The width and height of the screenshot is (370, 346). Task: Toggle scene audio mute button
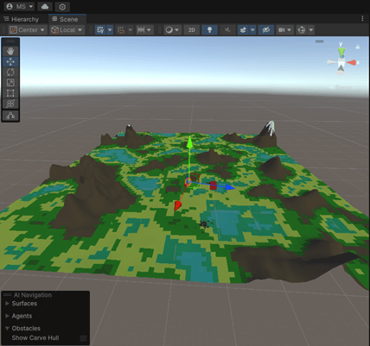[227, 30]
